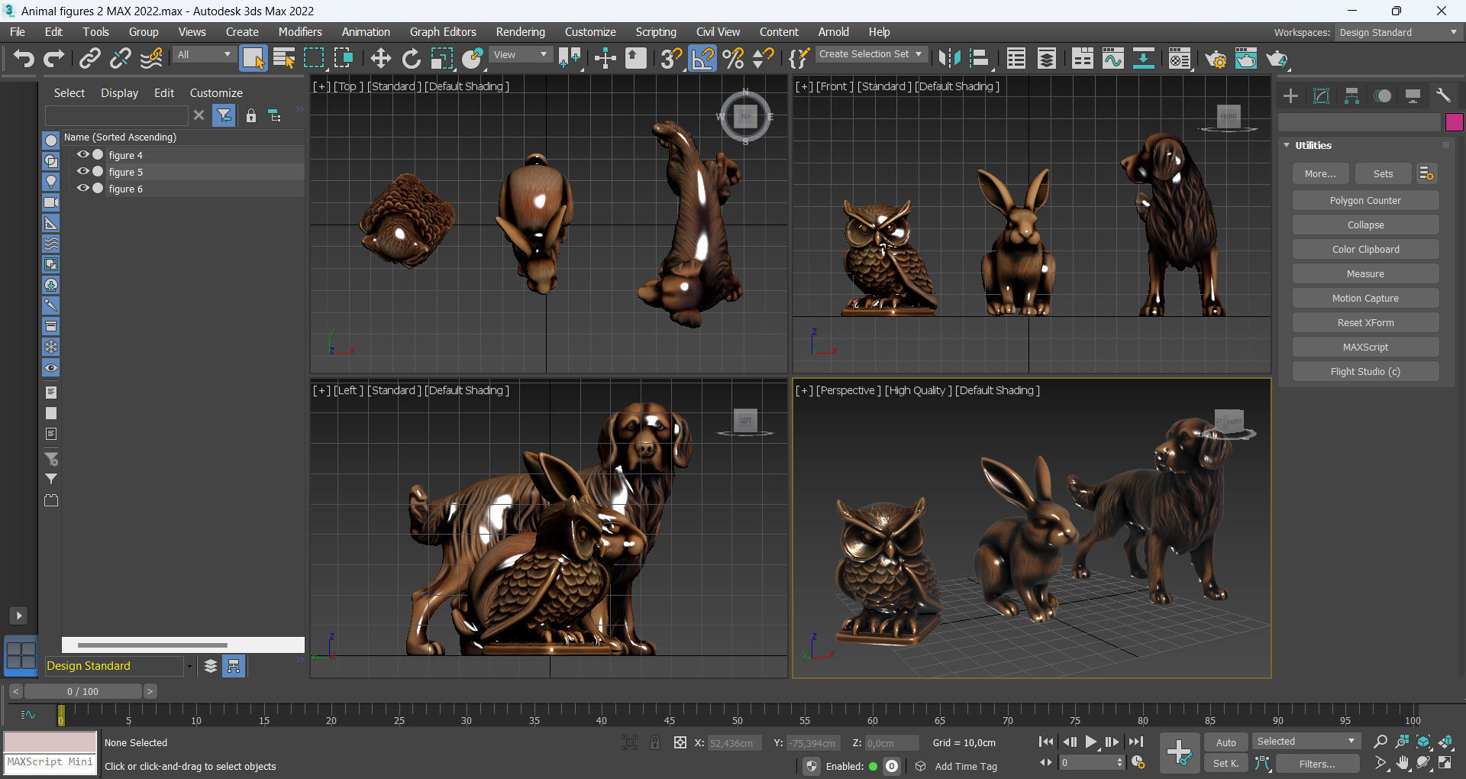
Task: Open the View reference coordinate dropdown
Action: (521, 55)
